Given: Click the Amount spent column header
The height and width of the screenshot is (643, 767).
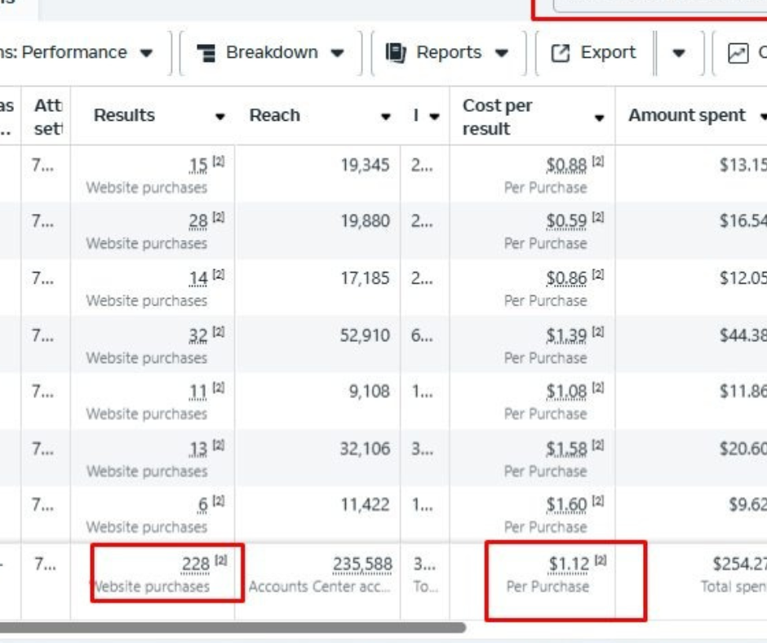Looking at the screenshot, I should [687, 116].
